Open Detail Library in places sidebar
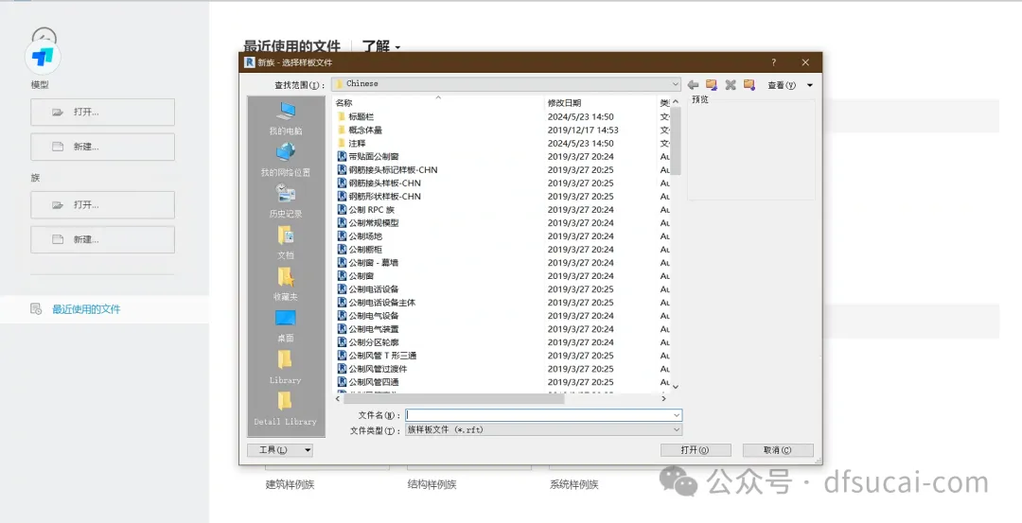1022x523 pixels. coord(286,409)
